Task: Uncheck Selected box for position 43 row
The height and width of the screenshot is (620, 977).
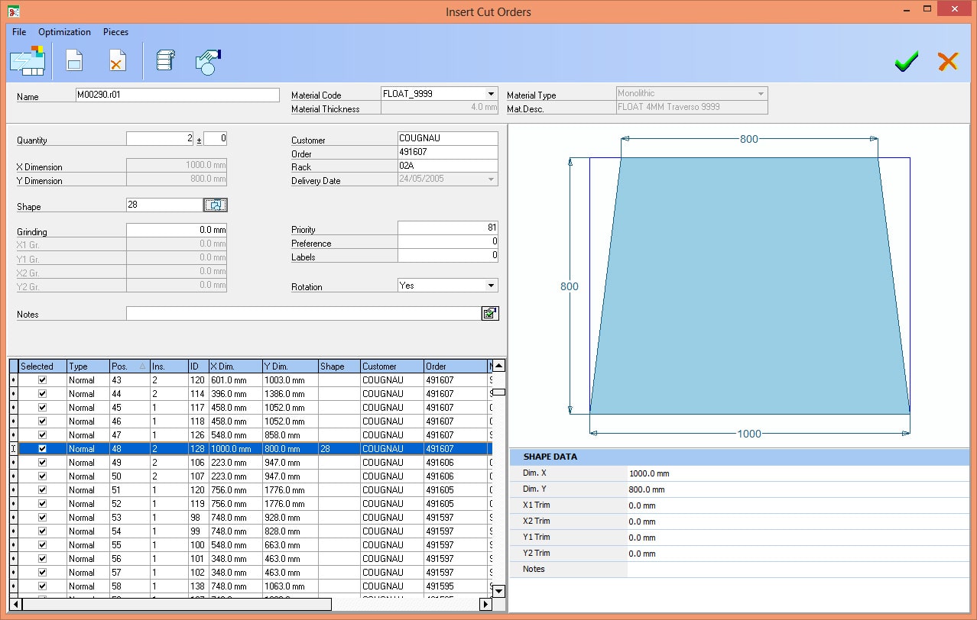Action: tap(43, 380)
